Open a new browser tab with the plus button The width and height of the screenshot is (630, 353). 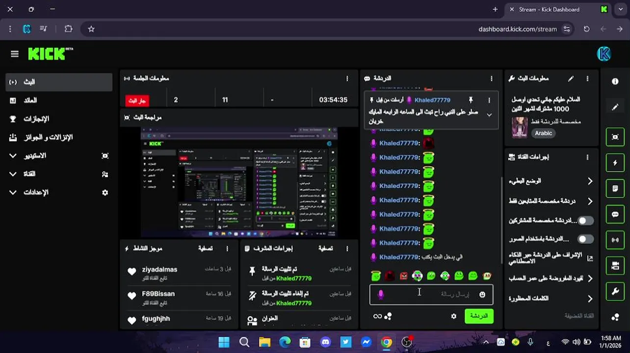click(495, 9)
